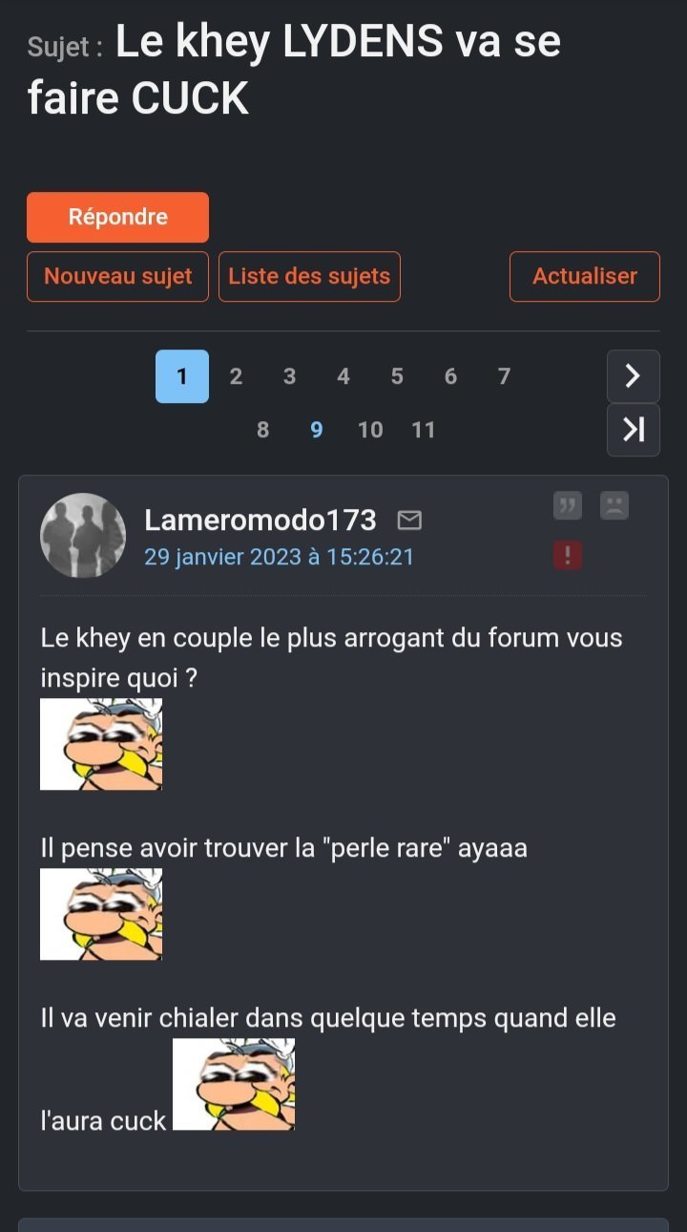Open Lameromodo173 profile link
Image resolution: width=687 pixels, height=1232 pixels.
tap(260, 520)
